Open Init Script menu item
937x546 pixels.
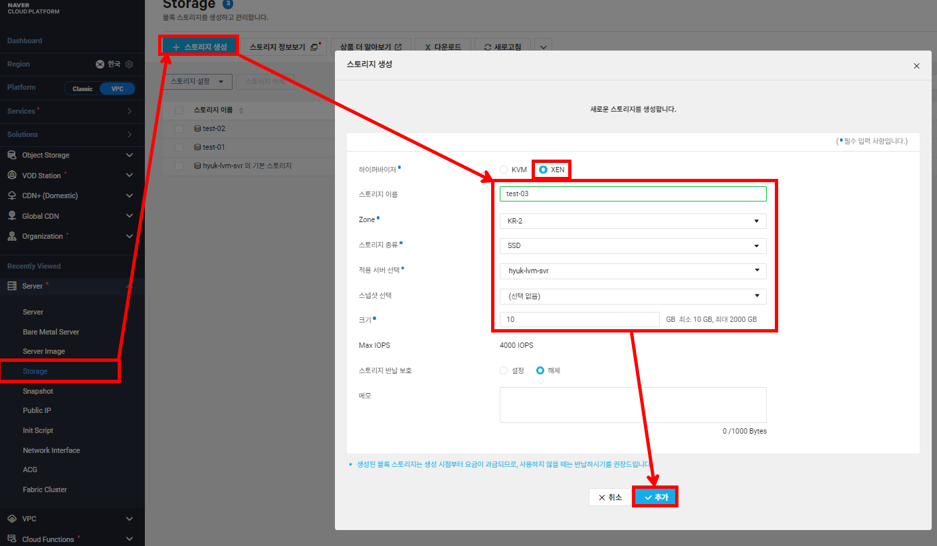pos(38,430)
